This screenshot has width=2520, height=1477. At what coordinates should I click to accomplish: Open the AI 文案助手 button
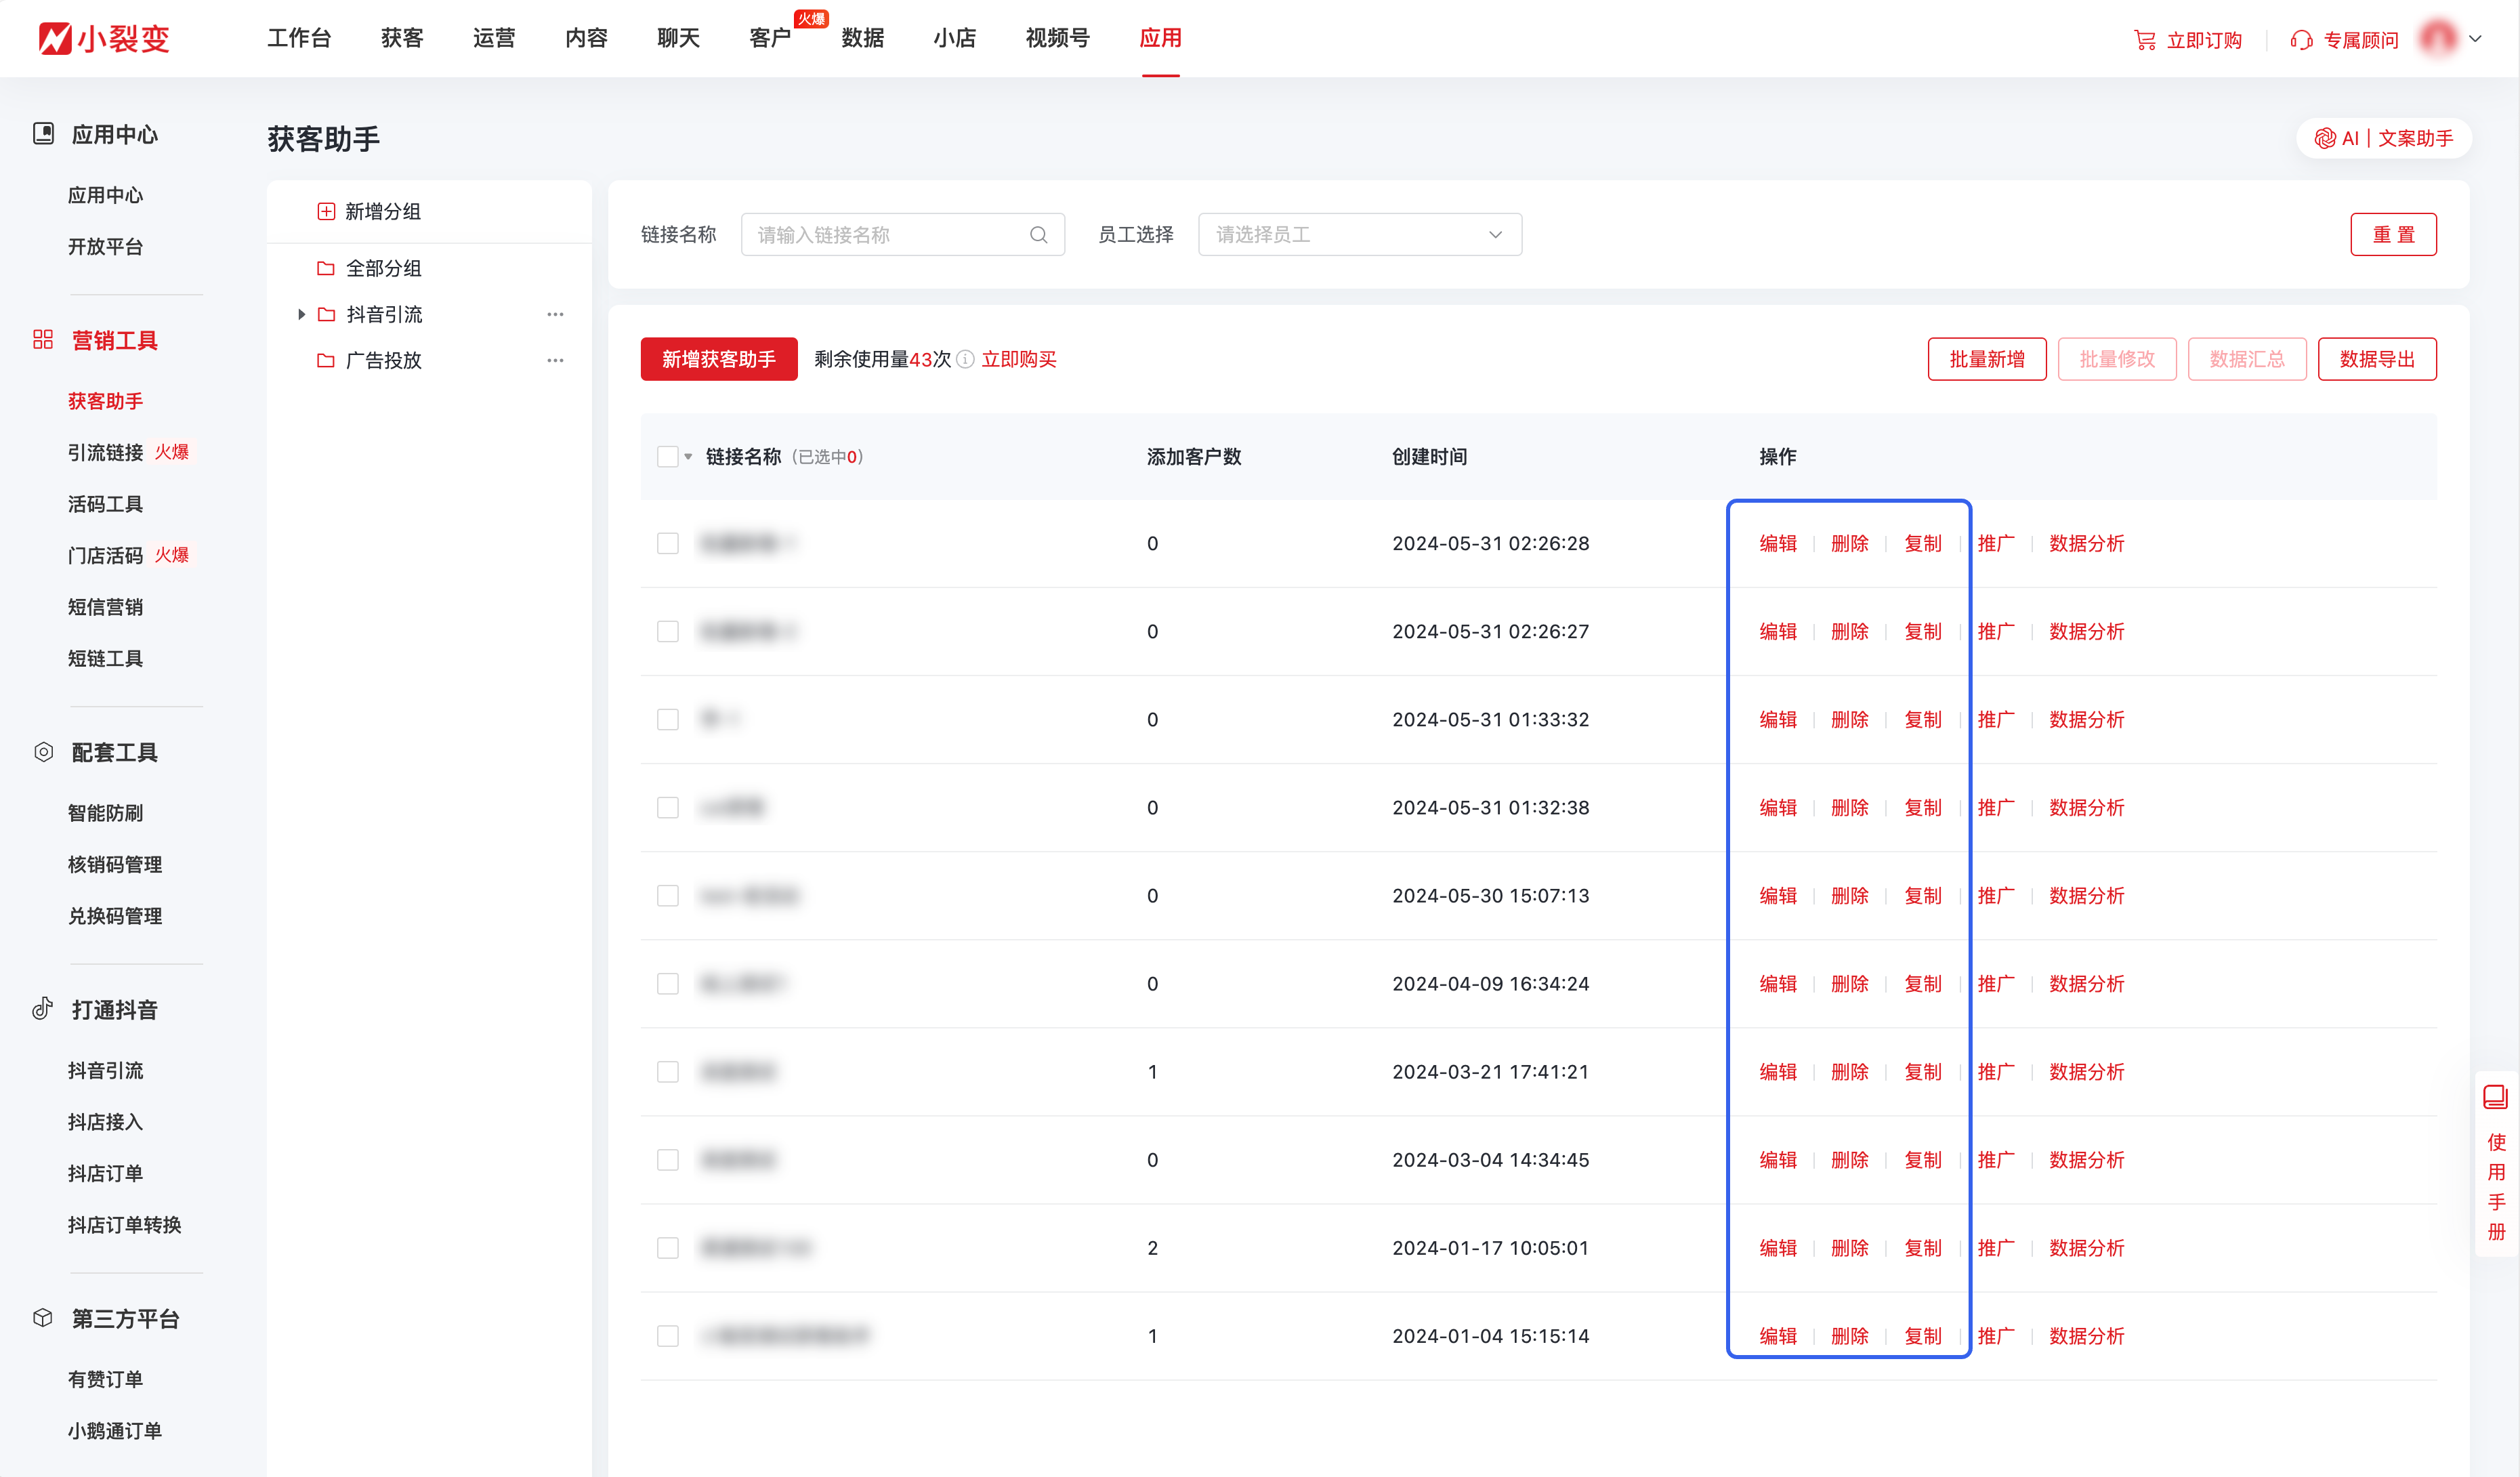pos(2384,138)
